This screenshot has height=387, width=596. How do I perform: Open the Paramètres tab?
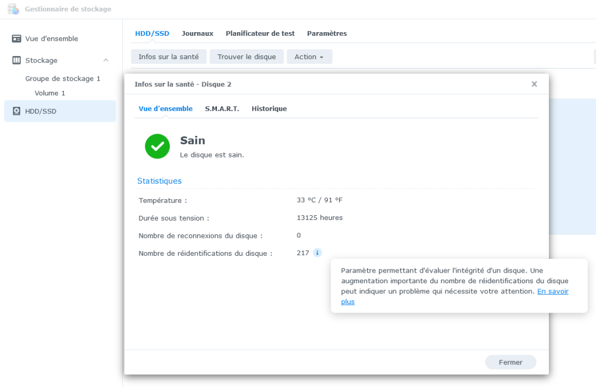(x=327, y=33)
